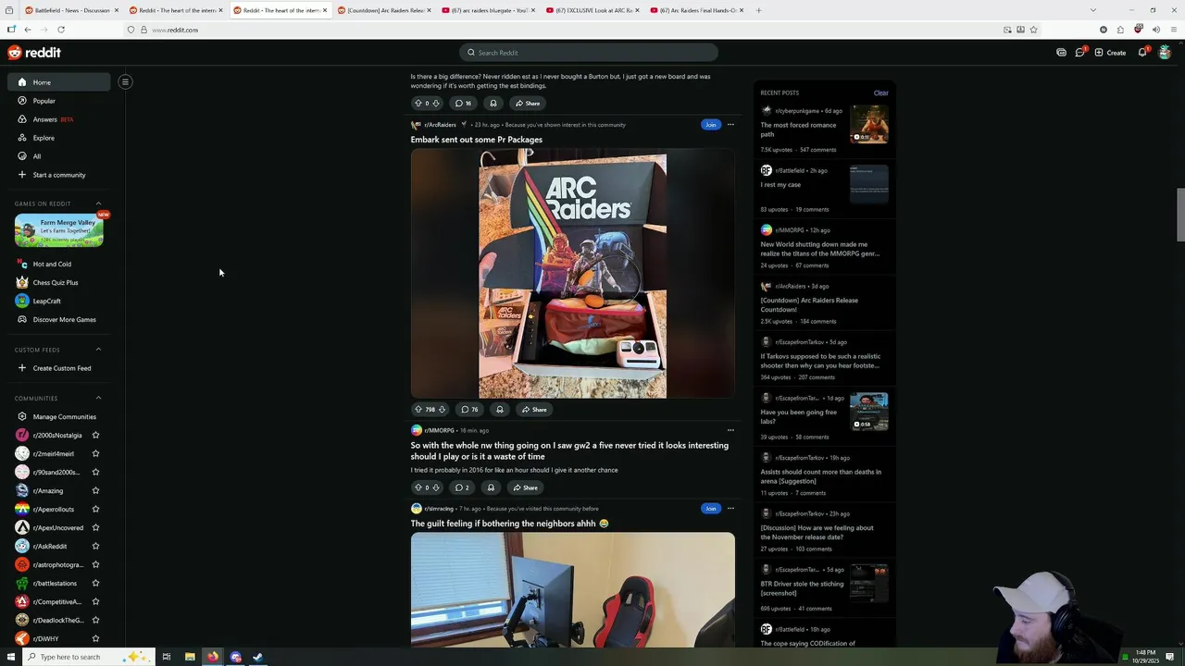The image size is (1185, 666).
Task: Favorite the r/battlestations community
Action: 95,583
